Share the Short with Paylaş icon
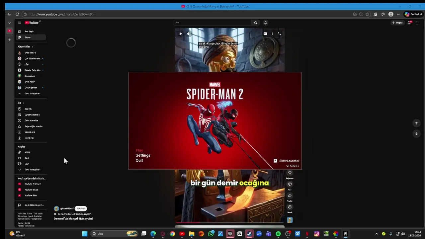The image size is (425, 239). (290, 196)
